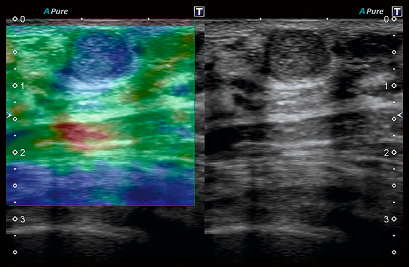Click depth marker 3 on right scale
This screenshot has width=409, height=267.
(386, 219)
